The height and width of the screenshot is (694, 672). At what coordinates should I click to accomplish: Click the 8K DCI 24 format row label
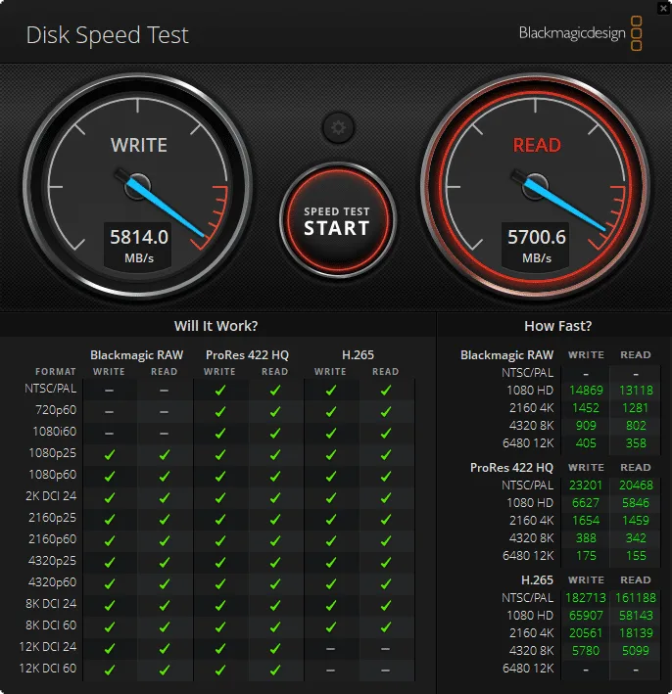click(x=51, y=604)
